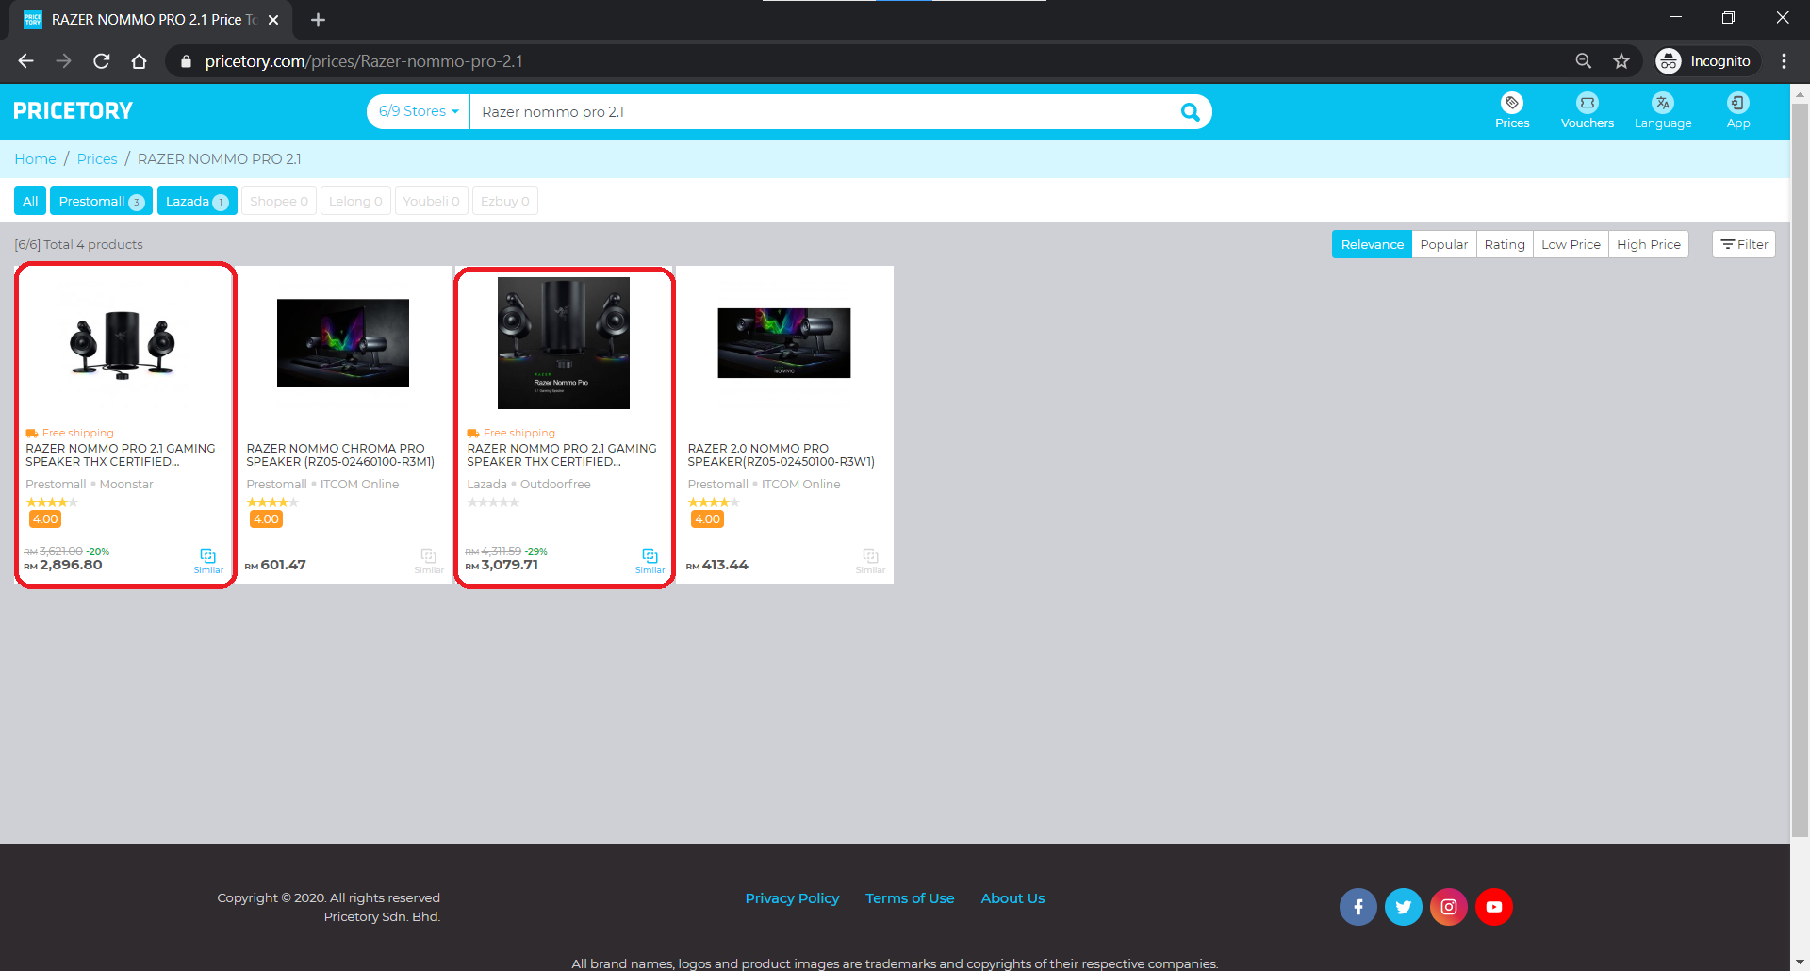Viewport: 1810px width, 971px height.
Task: Click the Incognito profile indicator
Action: [1707, 61]
